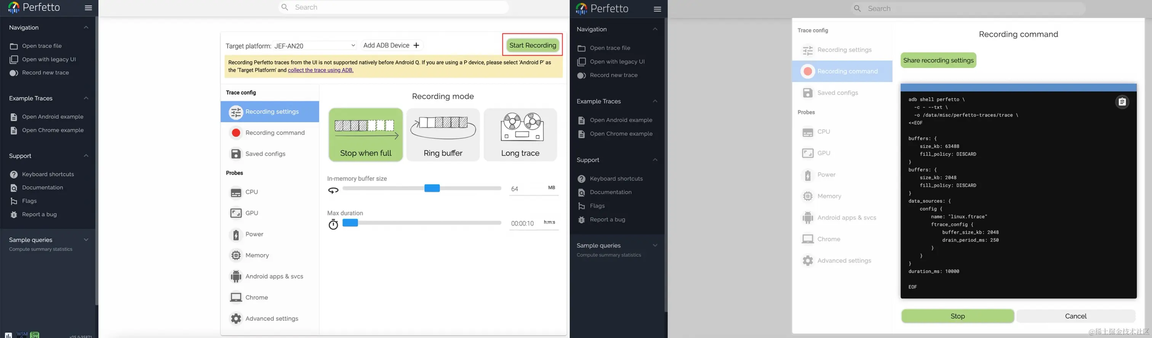Click the Saved configs disk icon in left window
Viewport: 1152px width, 338px height.
tap(236, 154)
